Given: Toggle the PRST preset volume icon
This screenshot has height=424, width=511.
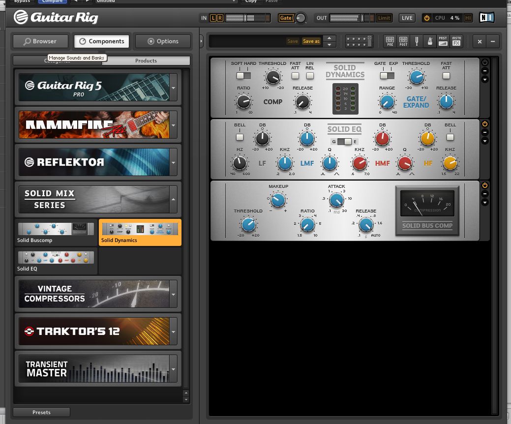Looking at the screenshot, I should click(x=443, y=41).
